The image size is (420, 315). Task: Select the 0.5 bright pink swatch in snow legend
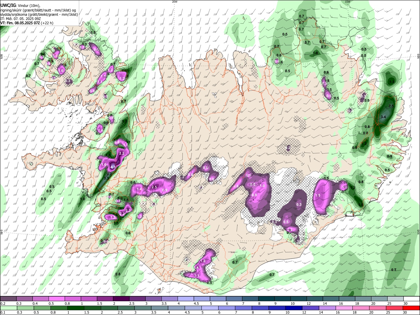[56, 299]
